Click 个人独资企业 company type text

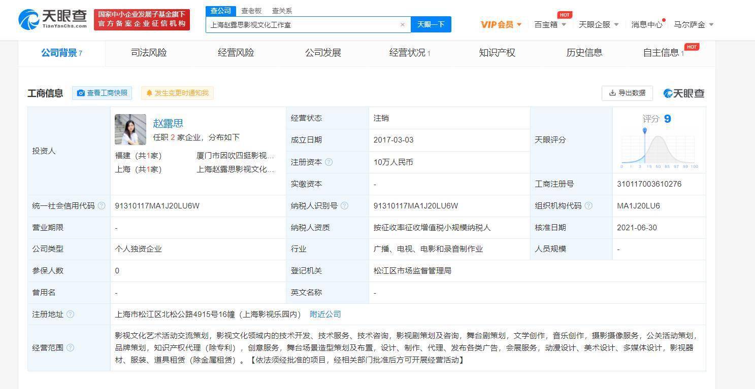pos(139,249)
